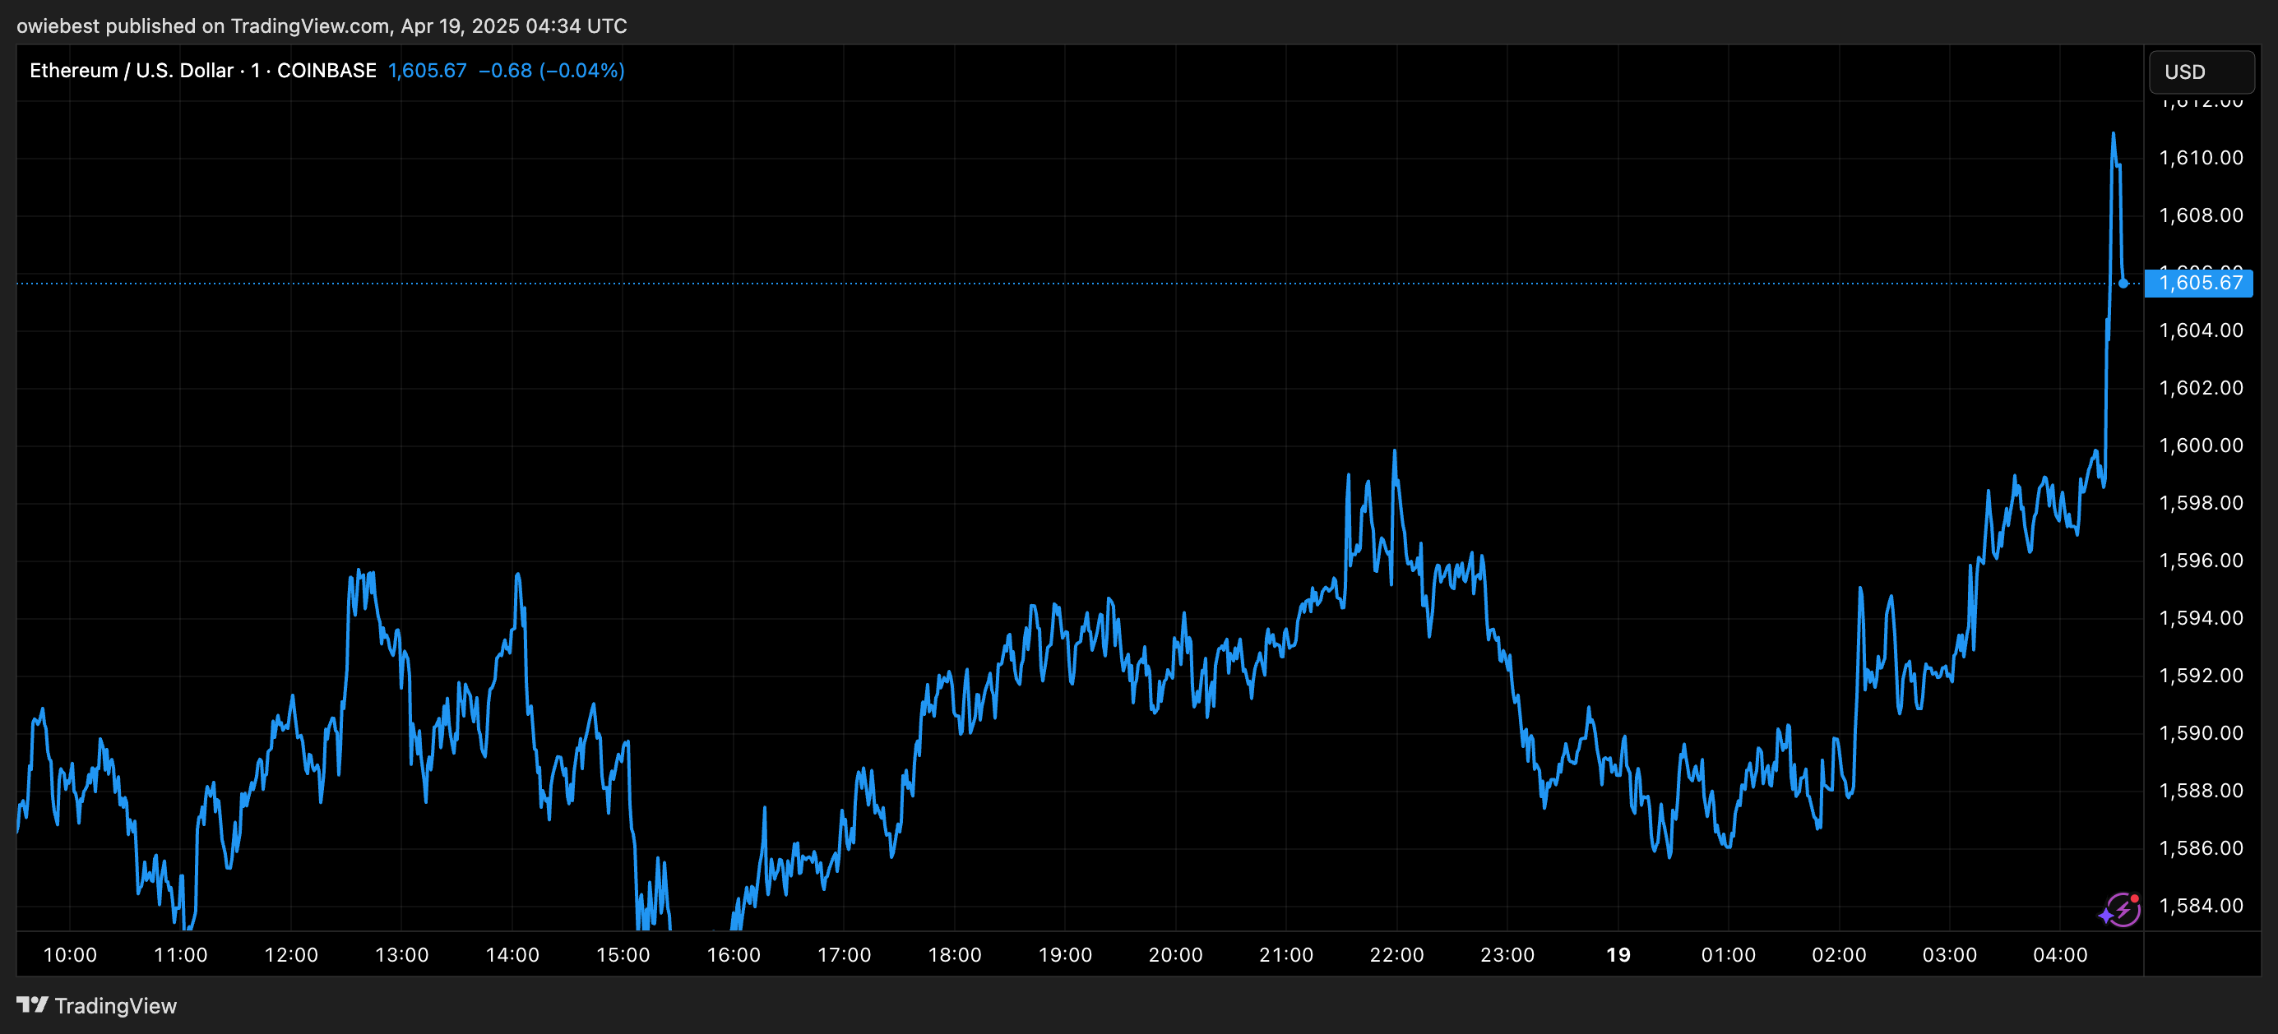Viewport: 2278px width, 1034px height.
Task: Click the blue 1,605.67 price axis label
Action: click(x=2199, y=283)
